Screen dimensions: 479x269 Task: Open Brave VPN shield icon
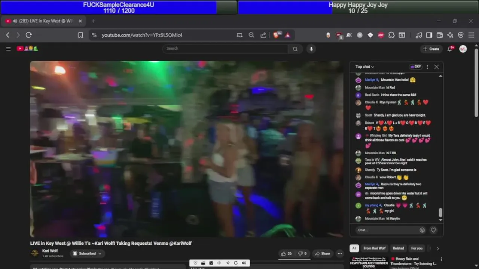tap(461, 35)
